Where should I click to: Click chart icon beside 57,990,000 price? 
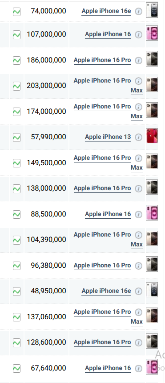pyautogui.click(x=16, y=137)
